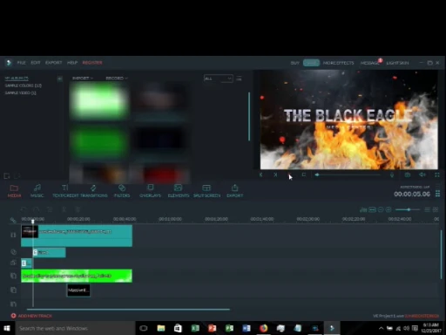Click the audio mixer icon
Screen dimensions: 446x335
click(363, 209)
